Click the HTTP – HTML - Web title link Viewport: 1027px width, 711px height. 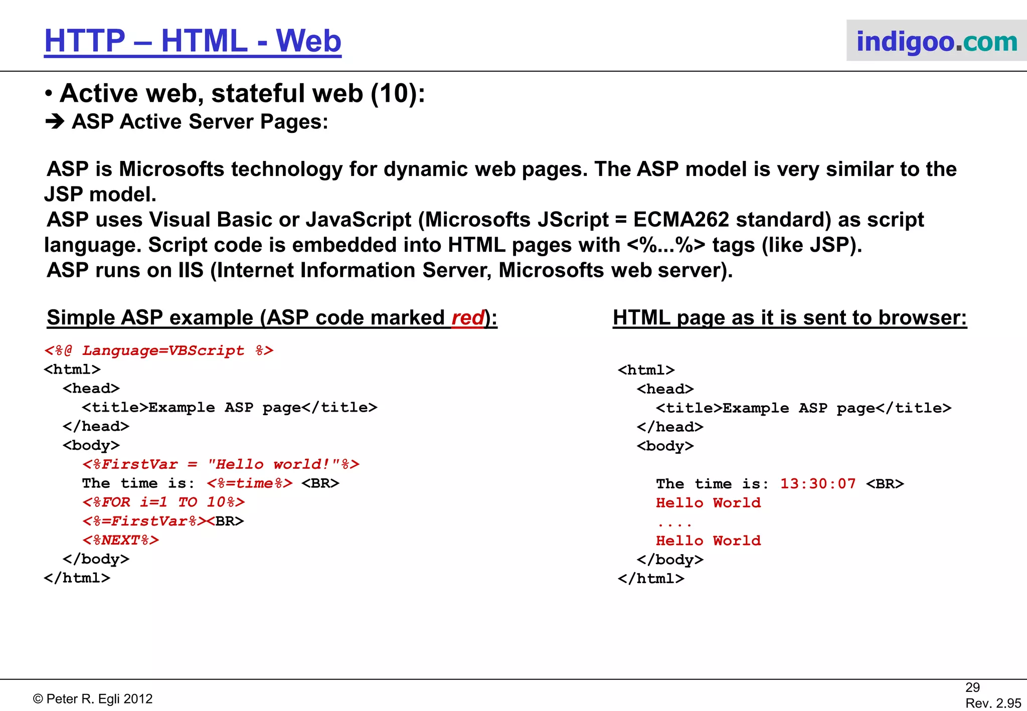[x=193, y=41]
